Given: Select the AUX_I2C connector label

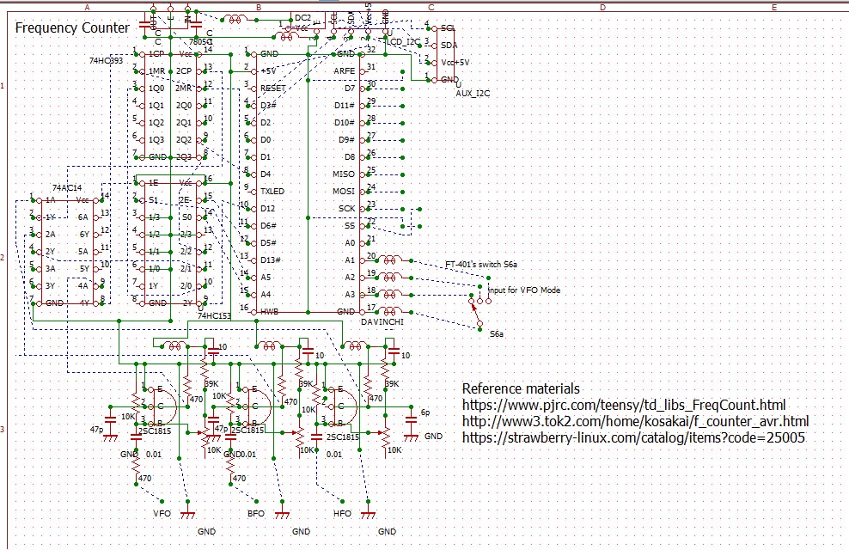Looking at the screenshot, I should pyautogui.click(x=472, y=92).
